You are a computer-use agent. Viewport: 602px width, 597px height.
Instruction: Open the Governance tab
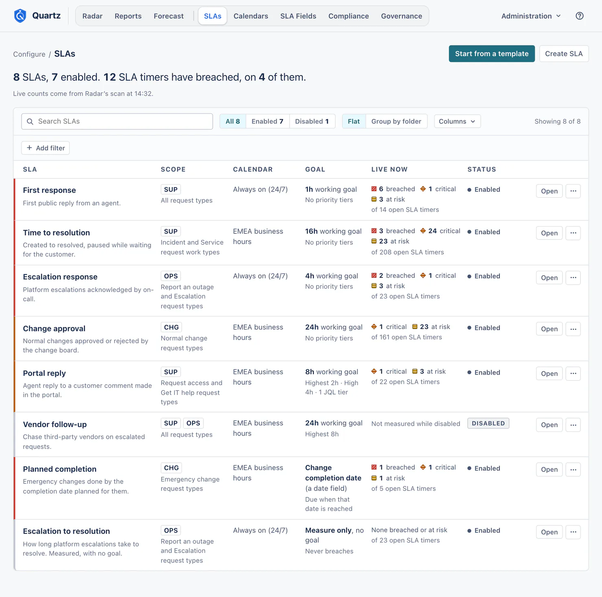point(401,16)
